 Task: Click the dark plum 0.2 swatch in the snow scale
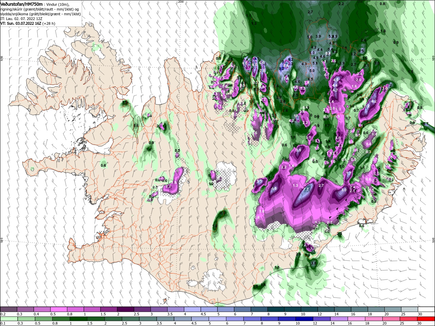coord(8,309)
